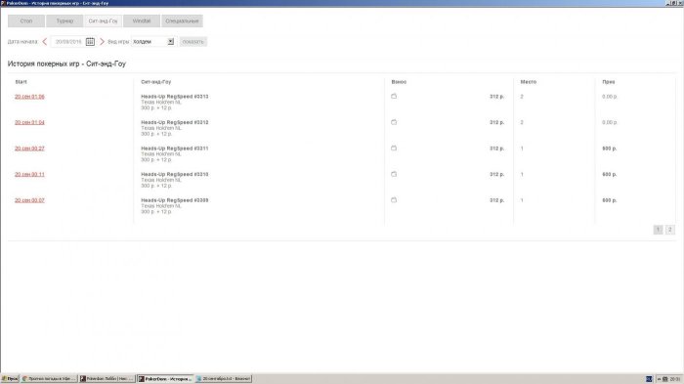
Task: Open the 20 сен 00:27 game link
Action: [29, 149]
